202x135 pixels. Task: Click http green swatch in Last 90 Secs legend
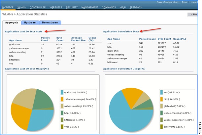click(62, 113)
